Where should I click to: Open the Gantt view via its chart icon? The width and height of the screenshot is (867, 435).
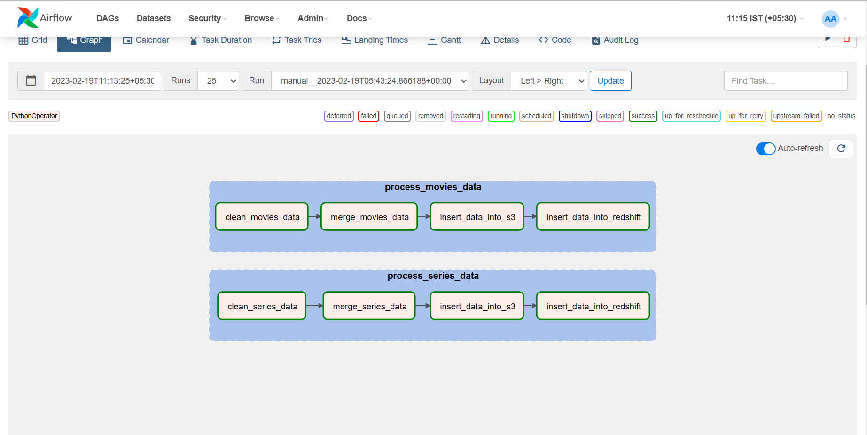432,40
